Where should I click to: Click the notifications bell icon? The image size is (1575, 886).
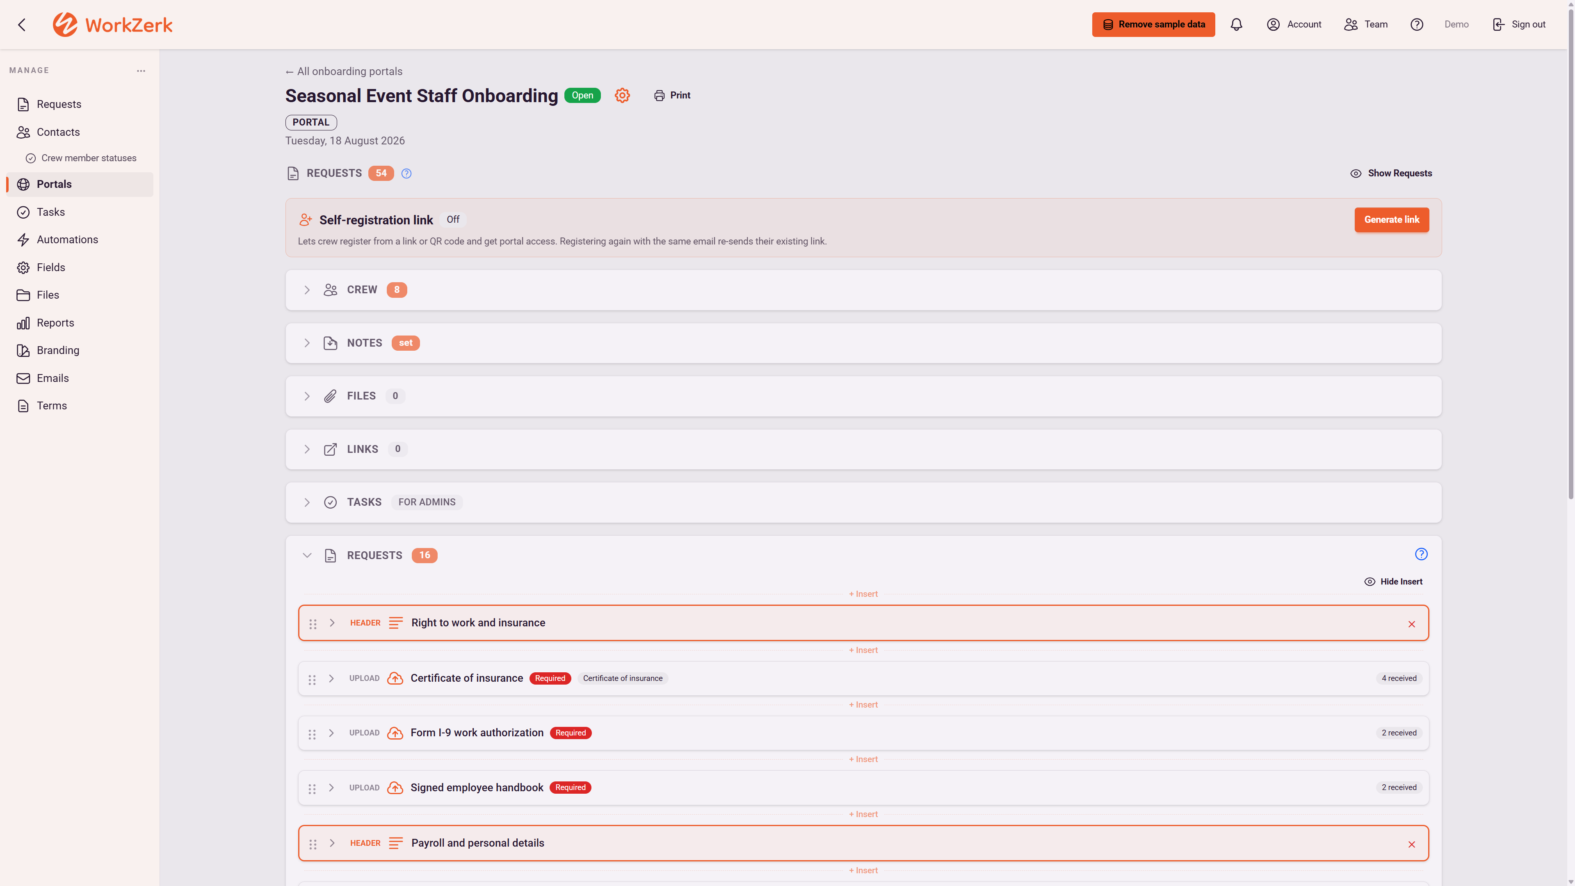click(x=1236, y=25)
